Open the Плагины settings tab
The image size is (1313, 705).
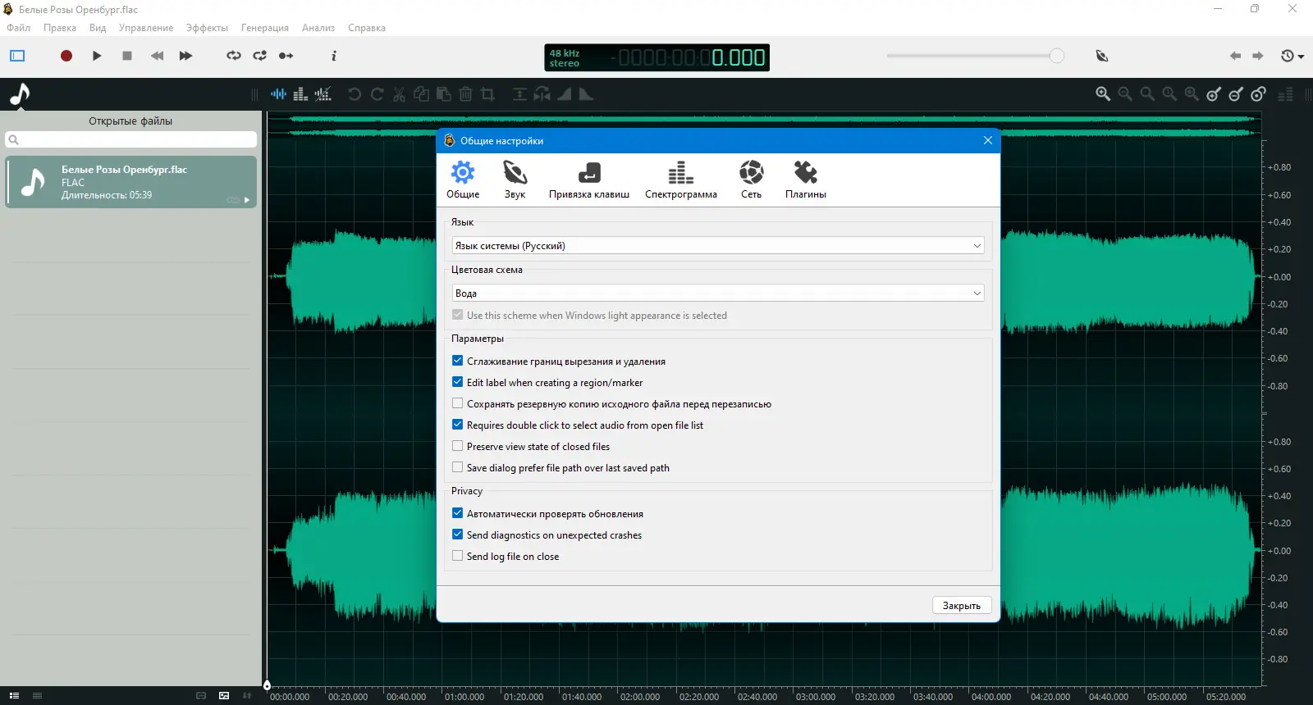[805, 180]
